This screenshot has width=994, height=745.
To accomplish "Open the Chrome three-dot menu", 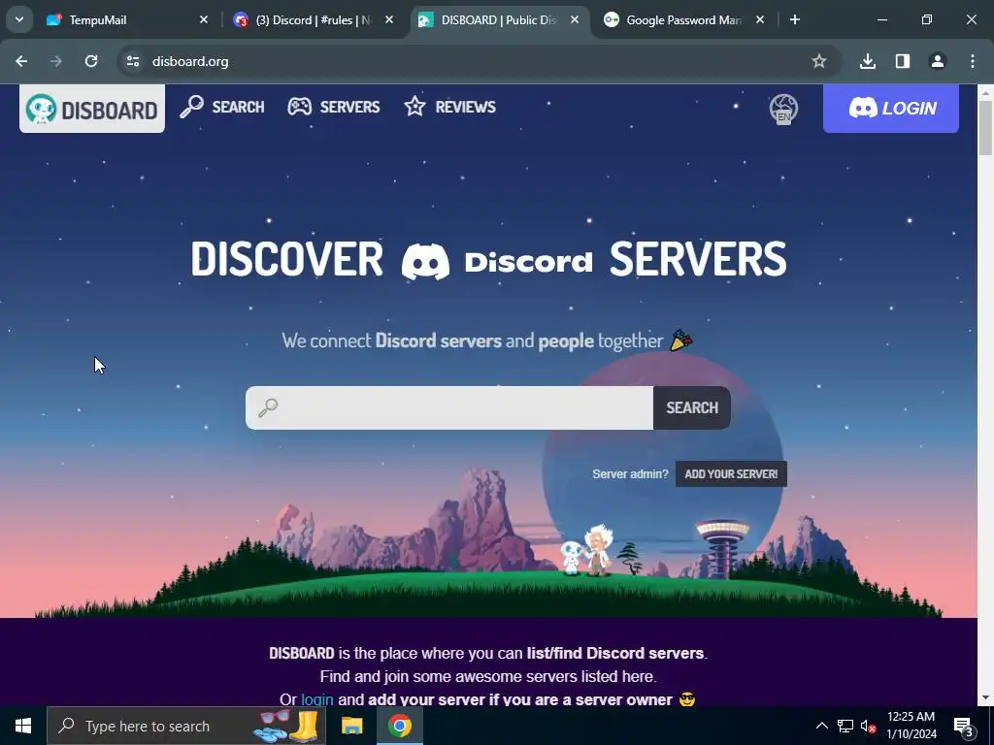I will coord(973,61).
